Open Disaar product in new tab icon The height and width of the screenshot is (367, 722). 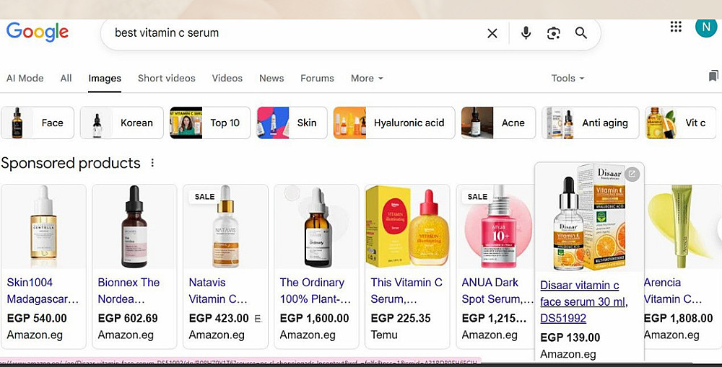[x=632, y=174]
